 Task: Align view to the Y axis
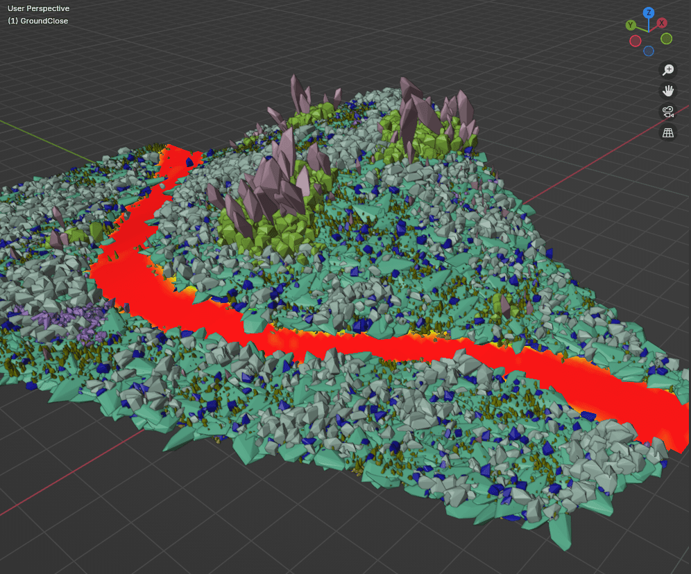631,25
